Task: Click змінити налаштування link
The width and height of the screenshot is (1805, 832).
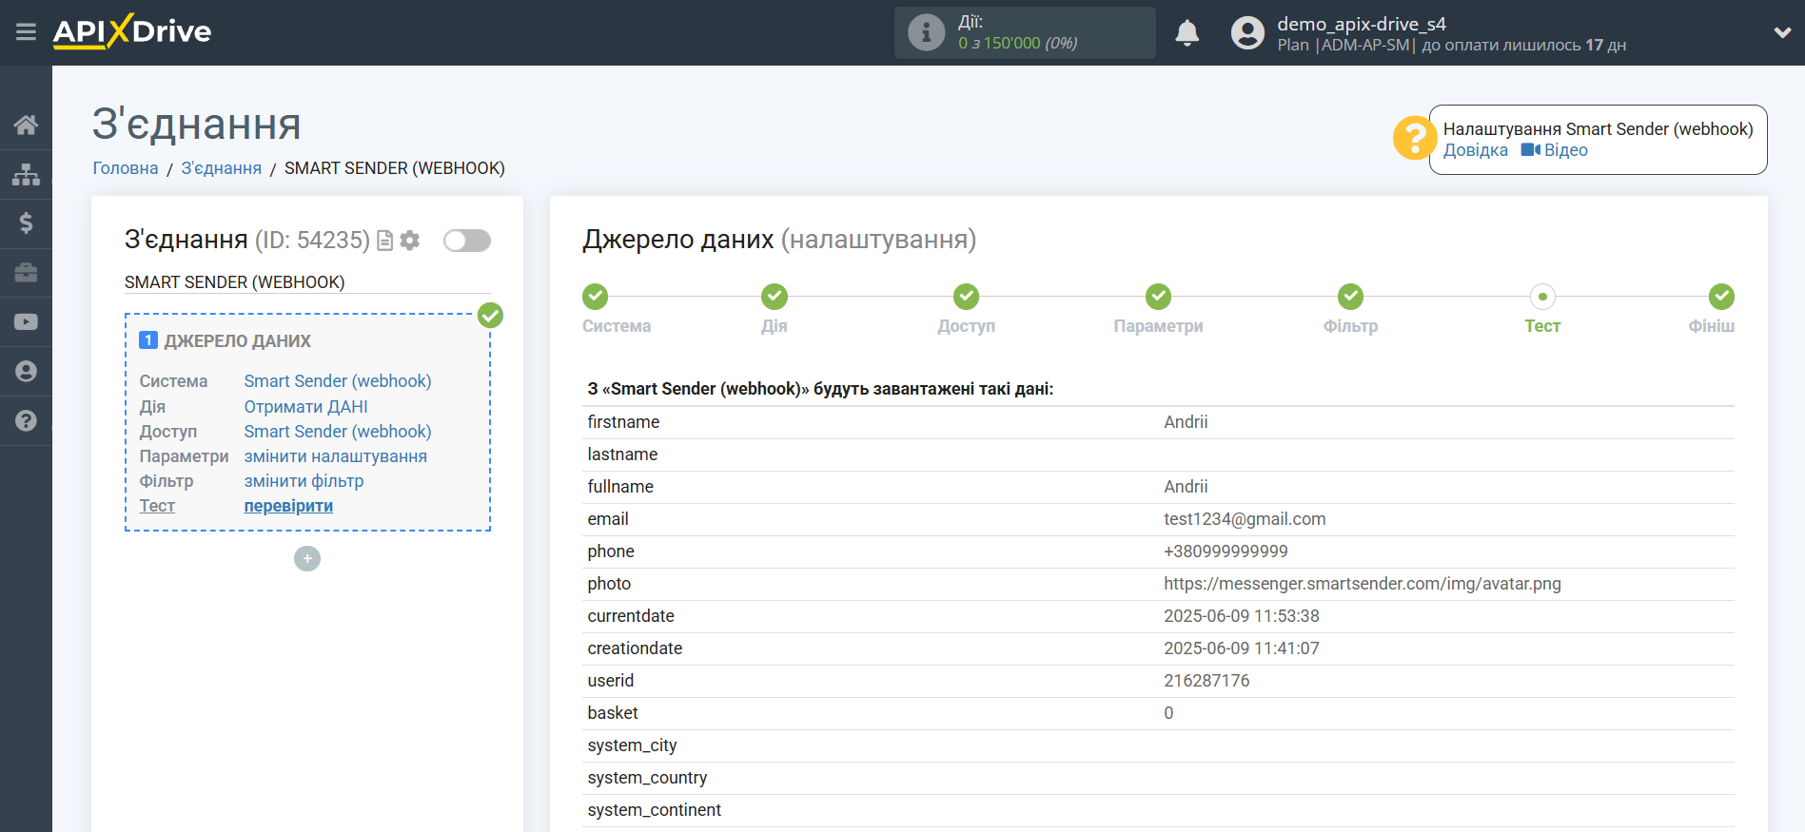Action: click(x=335, y=456)
